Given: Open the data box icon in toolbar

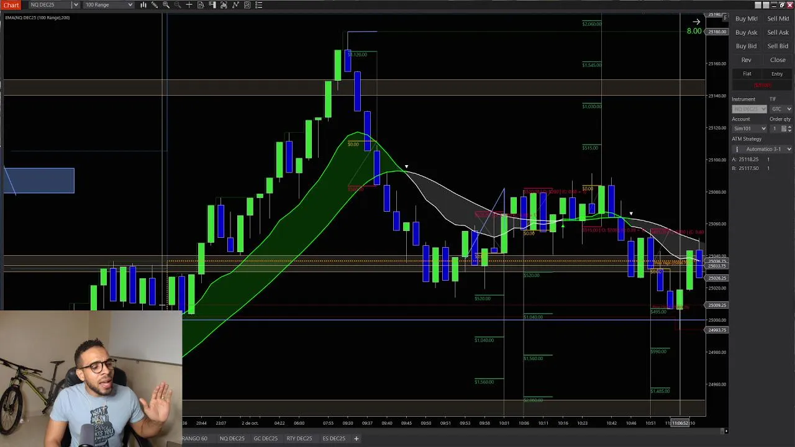Looking at the screenshot, I should (201, 5).
